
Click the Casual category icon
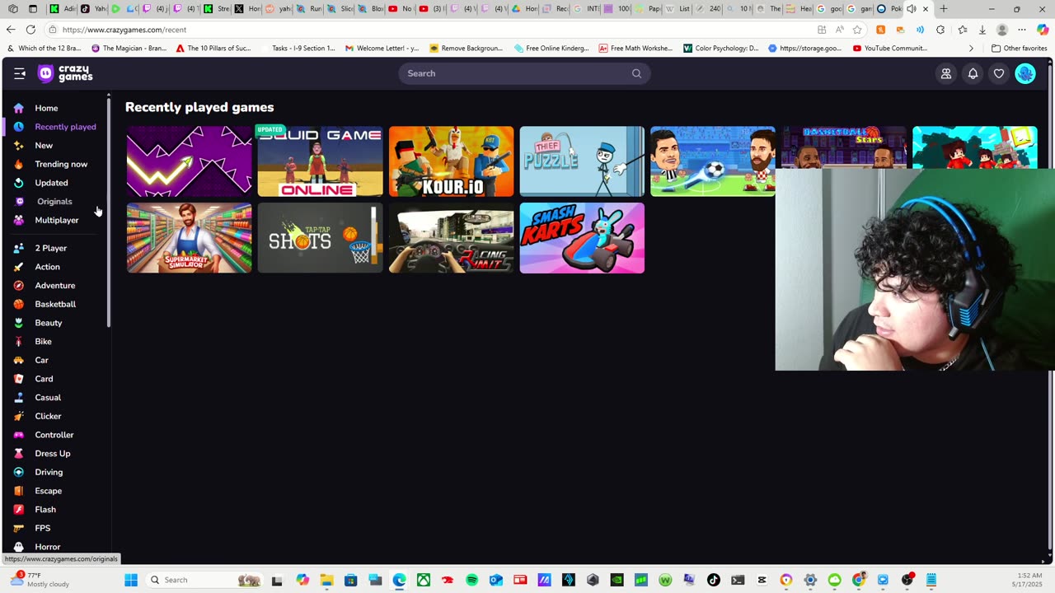(18, 397)
